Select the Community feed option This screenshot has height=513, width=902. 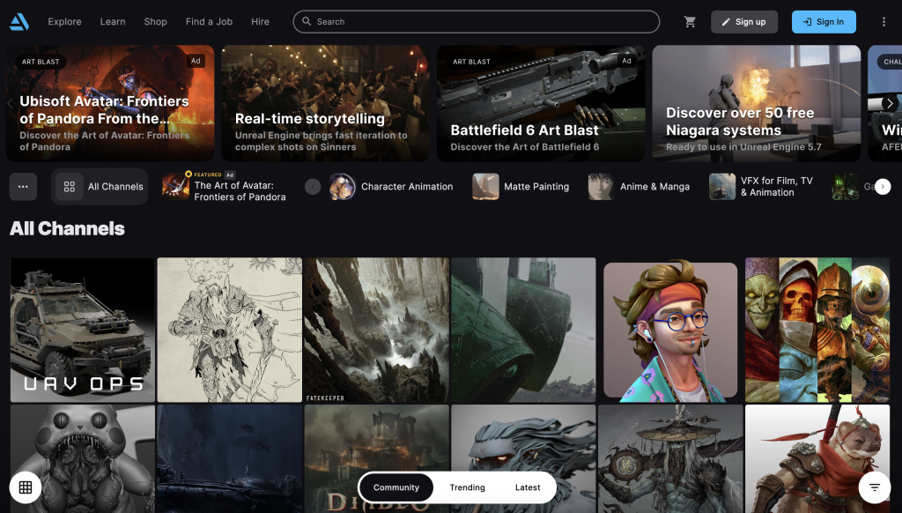click(x=396, y=487)
